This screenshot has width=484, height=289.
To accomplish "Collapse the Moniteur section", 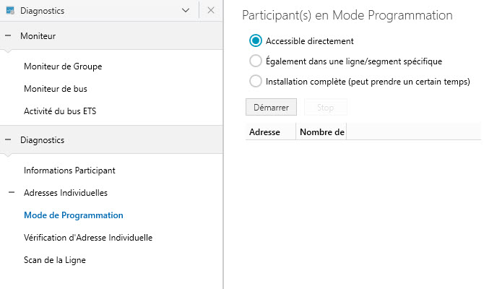I will pyautogui.click(x=8, y=35).
